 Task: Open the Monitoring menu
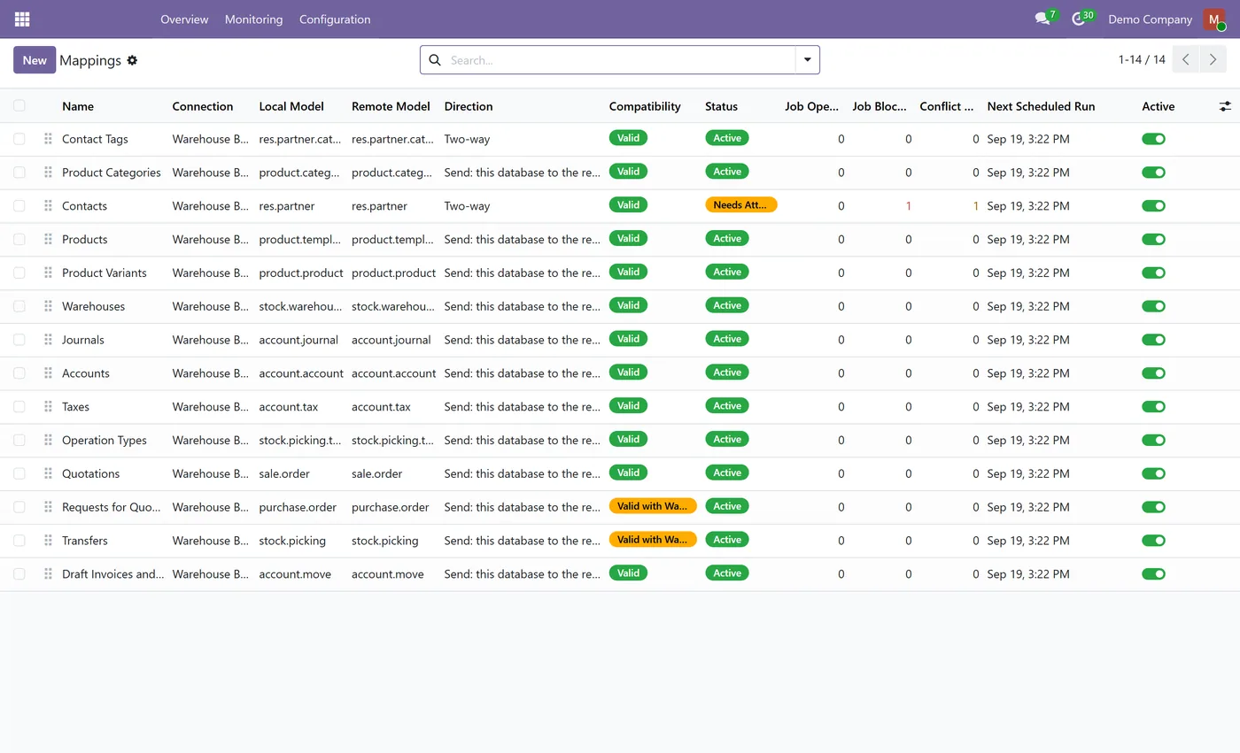pyautogui.click(x=254, y=19)
